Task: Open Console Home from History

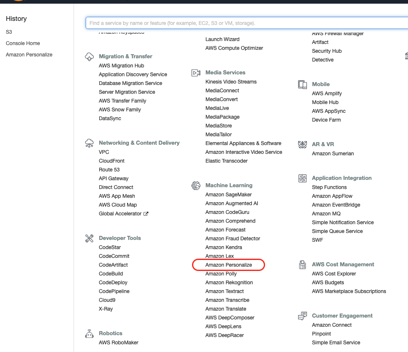Action: click(x=23, y=43)
